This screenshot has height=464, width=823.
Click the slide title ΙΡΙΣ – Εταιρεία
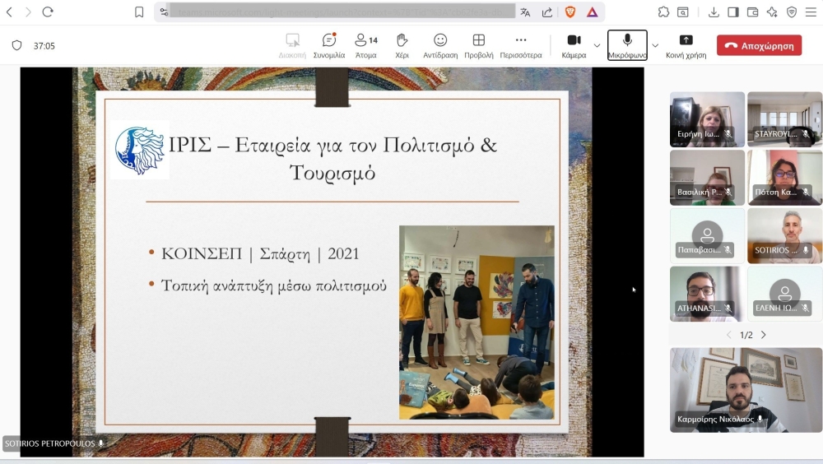click(332, 158)
